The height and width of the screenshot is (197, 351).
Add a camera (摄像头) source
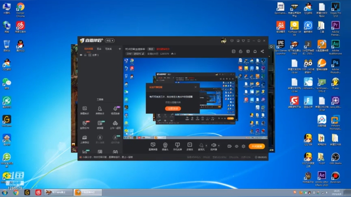click(165, 146)
